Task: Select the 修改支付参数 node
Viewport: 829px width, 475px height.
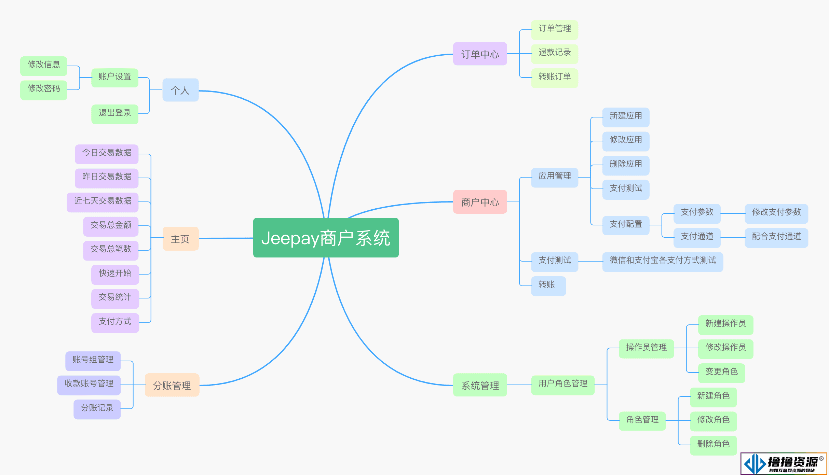Action: point(776,213)
